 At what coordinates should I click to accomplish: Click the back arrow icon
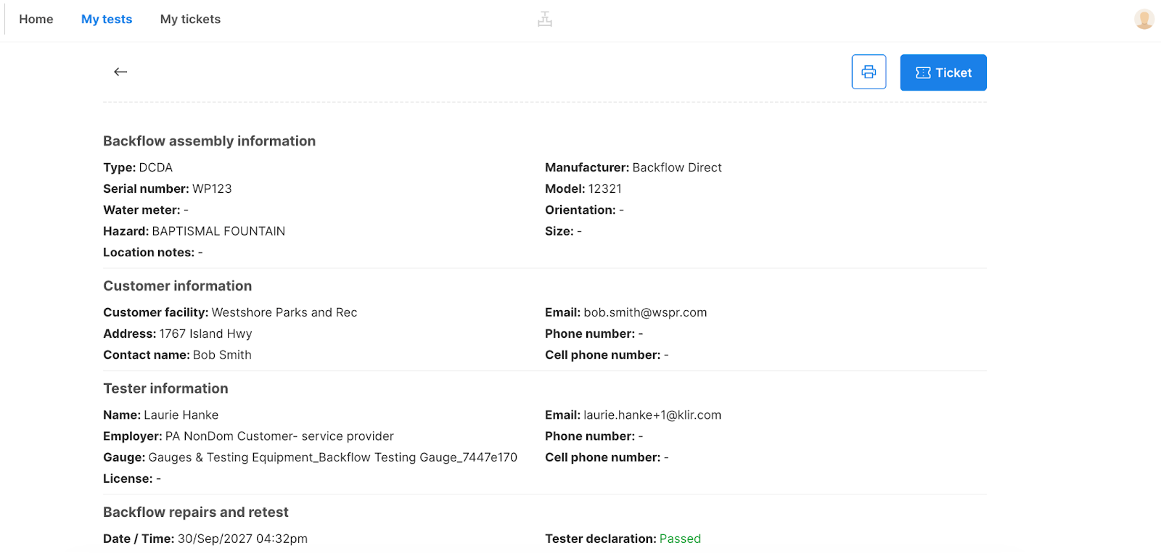120,72
